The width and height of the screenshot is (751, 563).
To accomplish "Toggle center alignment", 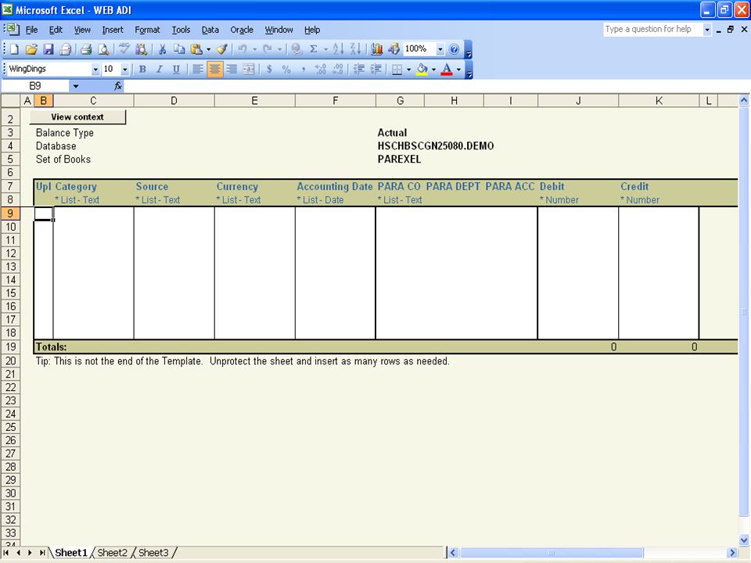I will (x=214, y=70).
